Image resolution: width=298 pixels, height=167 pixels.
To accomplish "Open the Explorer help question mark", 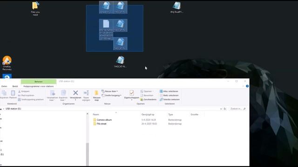I will (x=247, y=86).
